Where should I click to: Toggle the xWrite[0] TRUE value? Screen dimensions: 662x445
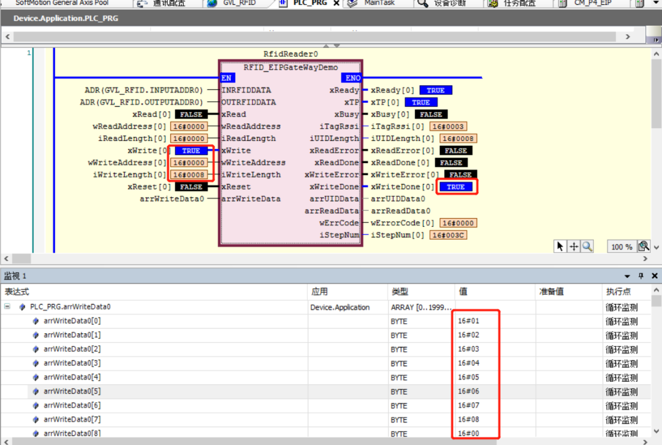pos(191,151)
